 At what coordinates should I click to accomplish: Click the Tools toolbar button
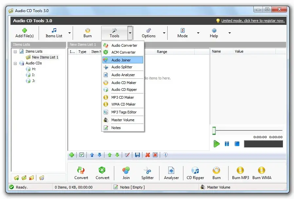(x=114, y=33)
